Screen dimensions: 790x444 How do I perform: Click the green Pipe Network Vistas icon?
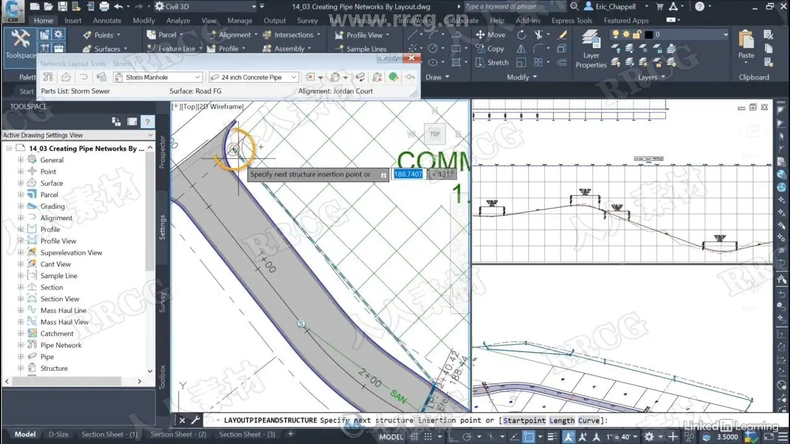pos(393,77)
